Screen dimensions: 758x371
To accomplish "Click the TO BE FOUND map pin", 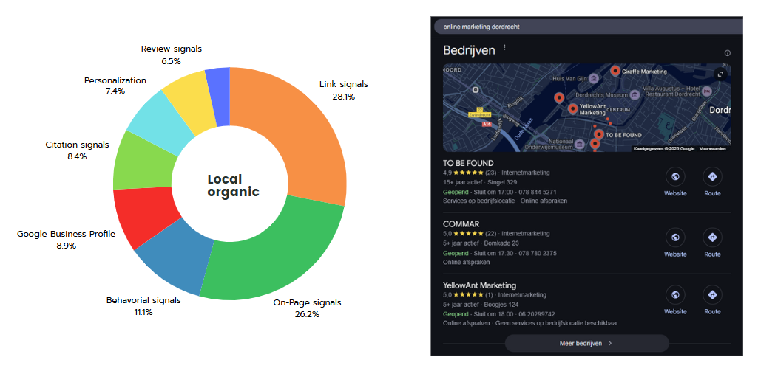I will click(599, 134).
